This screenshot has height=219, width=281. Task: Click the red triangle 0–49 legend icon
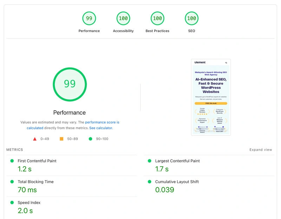click(x=35, y=139)
